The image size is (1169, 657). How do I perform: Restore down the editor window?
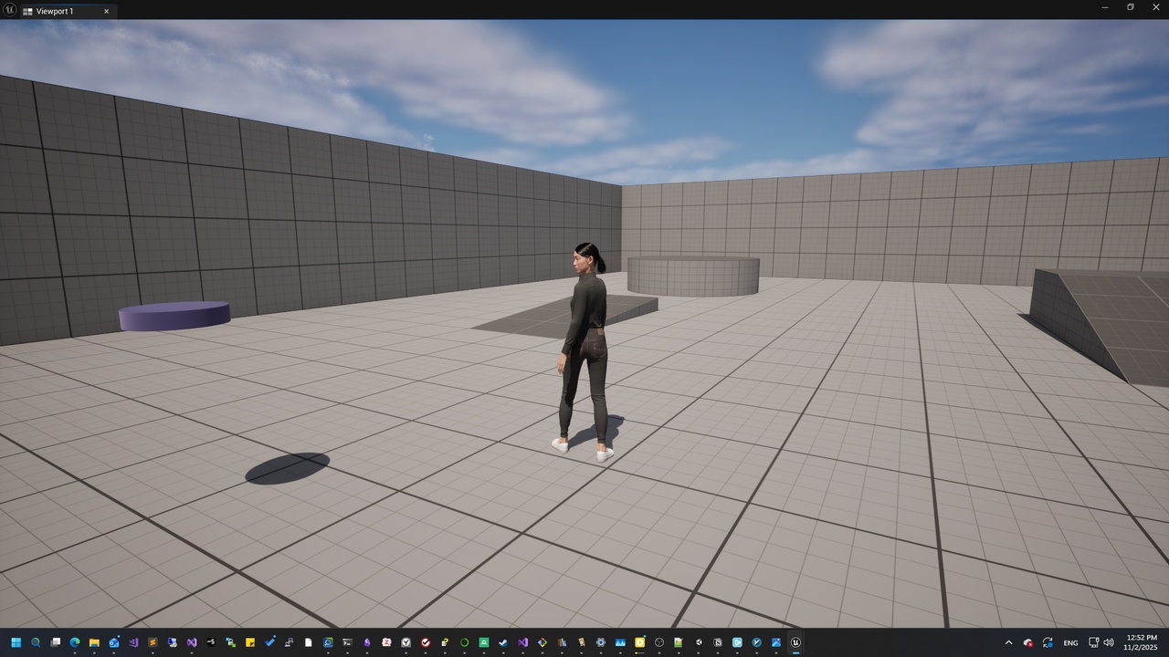(1130, 7)
